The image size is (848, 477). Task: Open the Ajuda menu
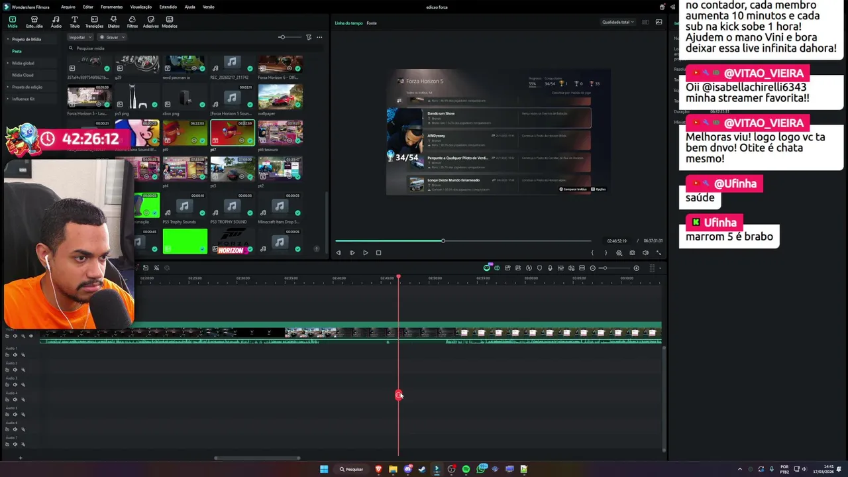pyautogui.click(x=189, y=7)
